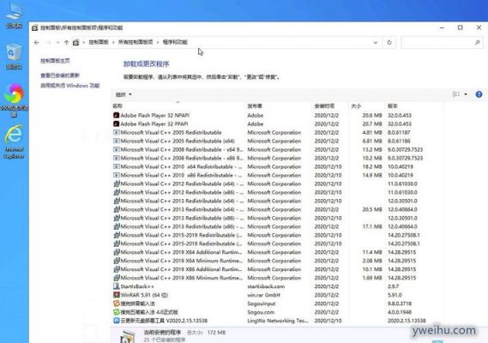Select Visual C++ 2005 Redistributable (x64) icon

coord(117,141)
